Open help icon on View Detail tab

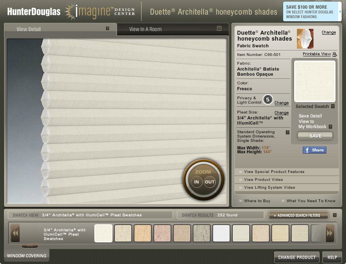(107, 28)
